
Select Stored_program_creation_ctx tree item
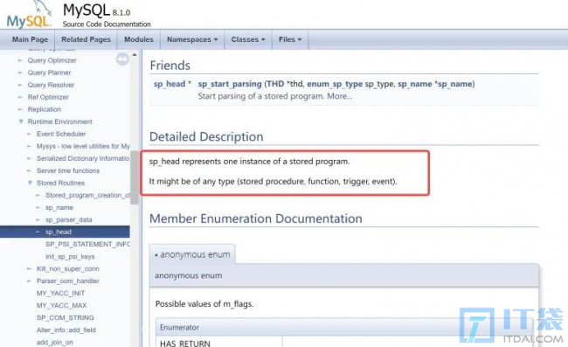tap(87, 195)
